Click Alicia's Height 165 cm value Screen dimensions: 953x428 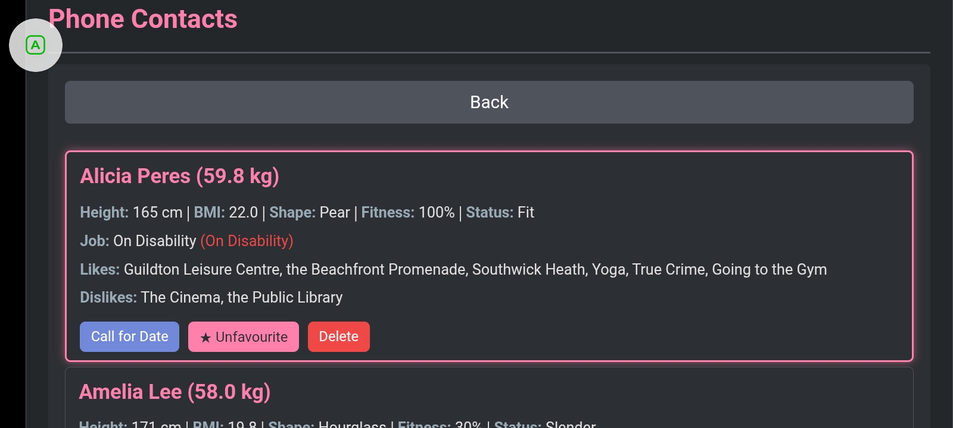[157, 212]
